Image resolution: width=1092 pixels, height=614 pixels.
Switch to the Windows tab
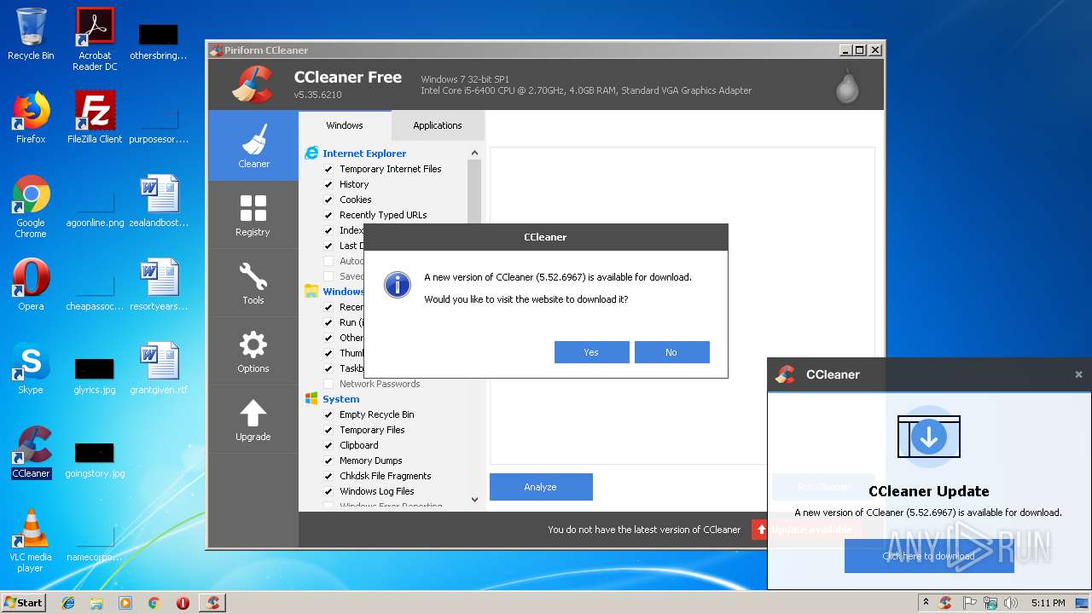click(x=345, y=125)
